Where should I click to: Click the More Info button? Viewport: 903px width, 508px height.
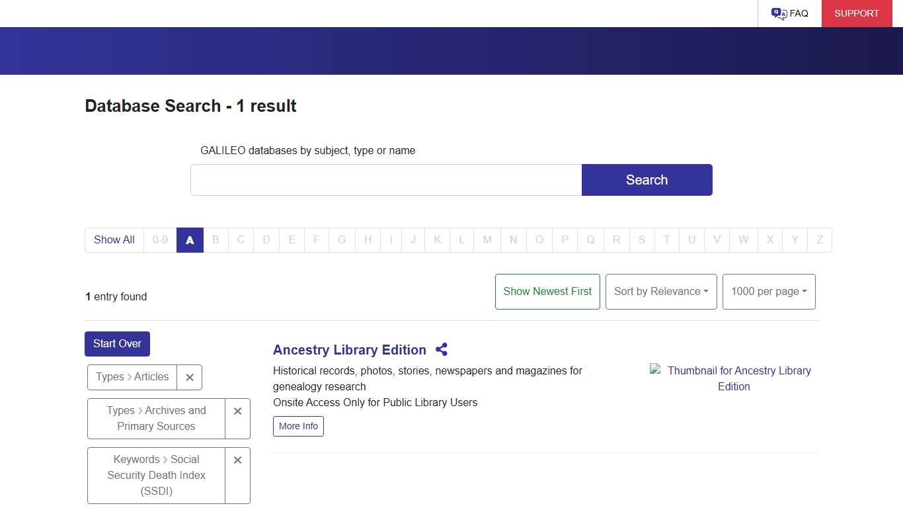298,426
